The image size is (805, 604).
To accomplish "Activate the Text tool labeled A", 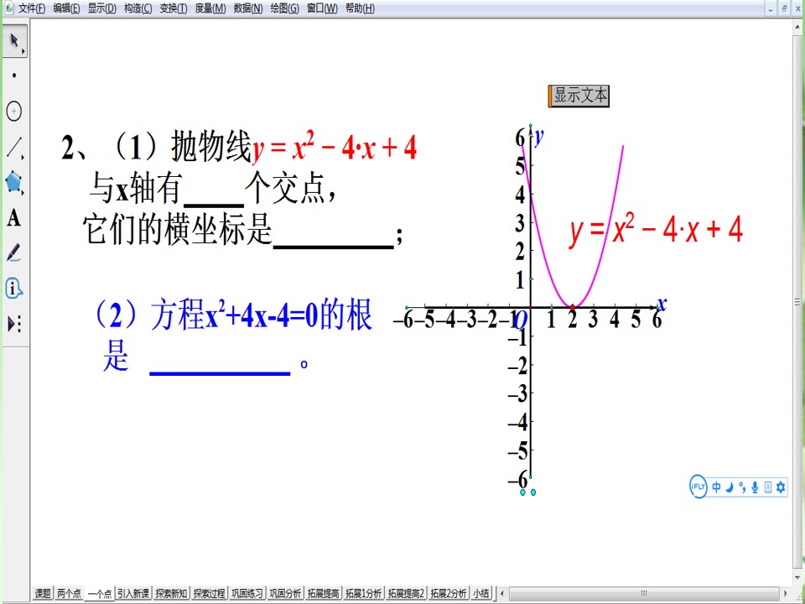I will click(14, 218).
